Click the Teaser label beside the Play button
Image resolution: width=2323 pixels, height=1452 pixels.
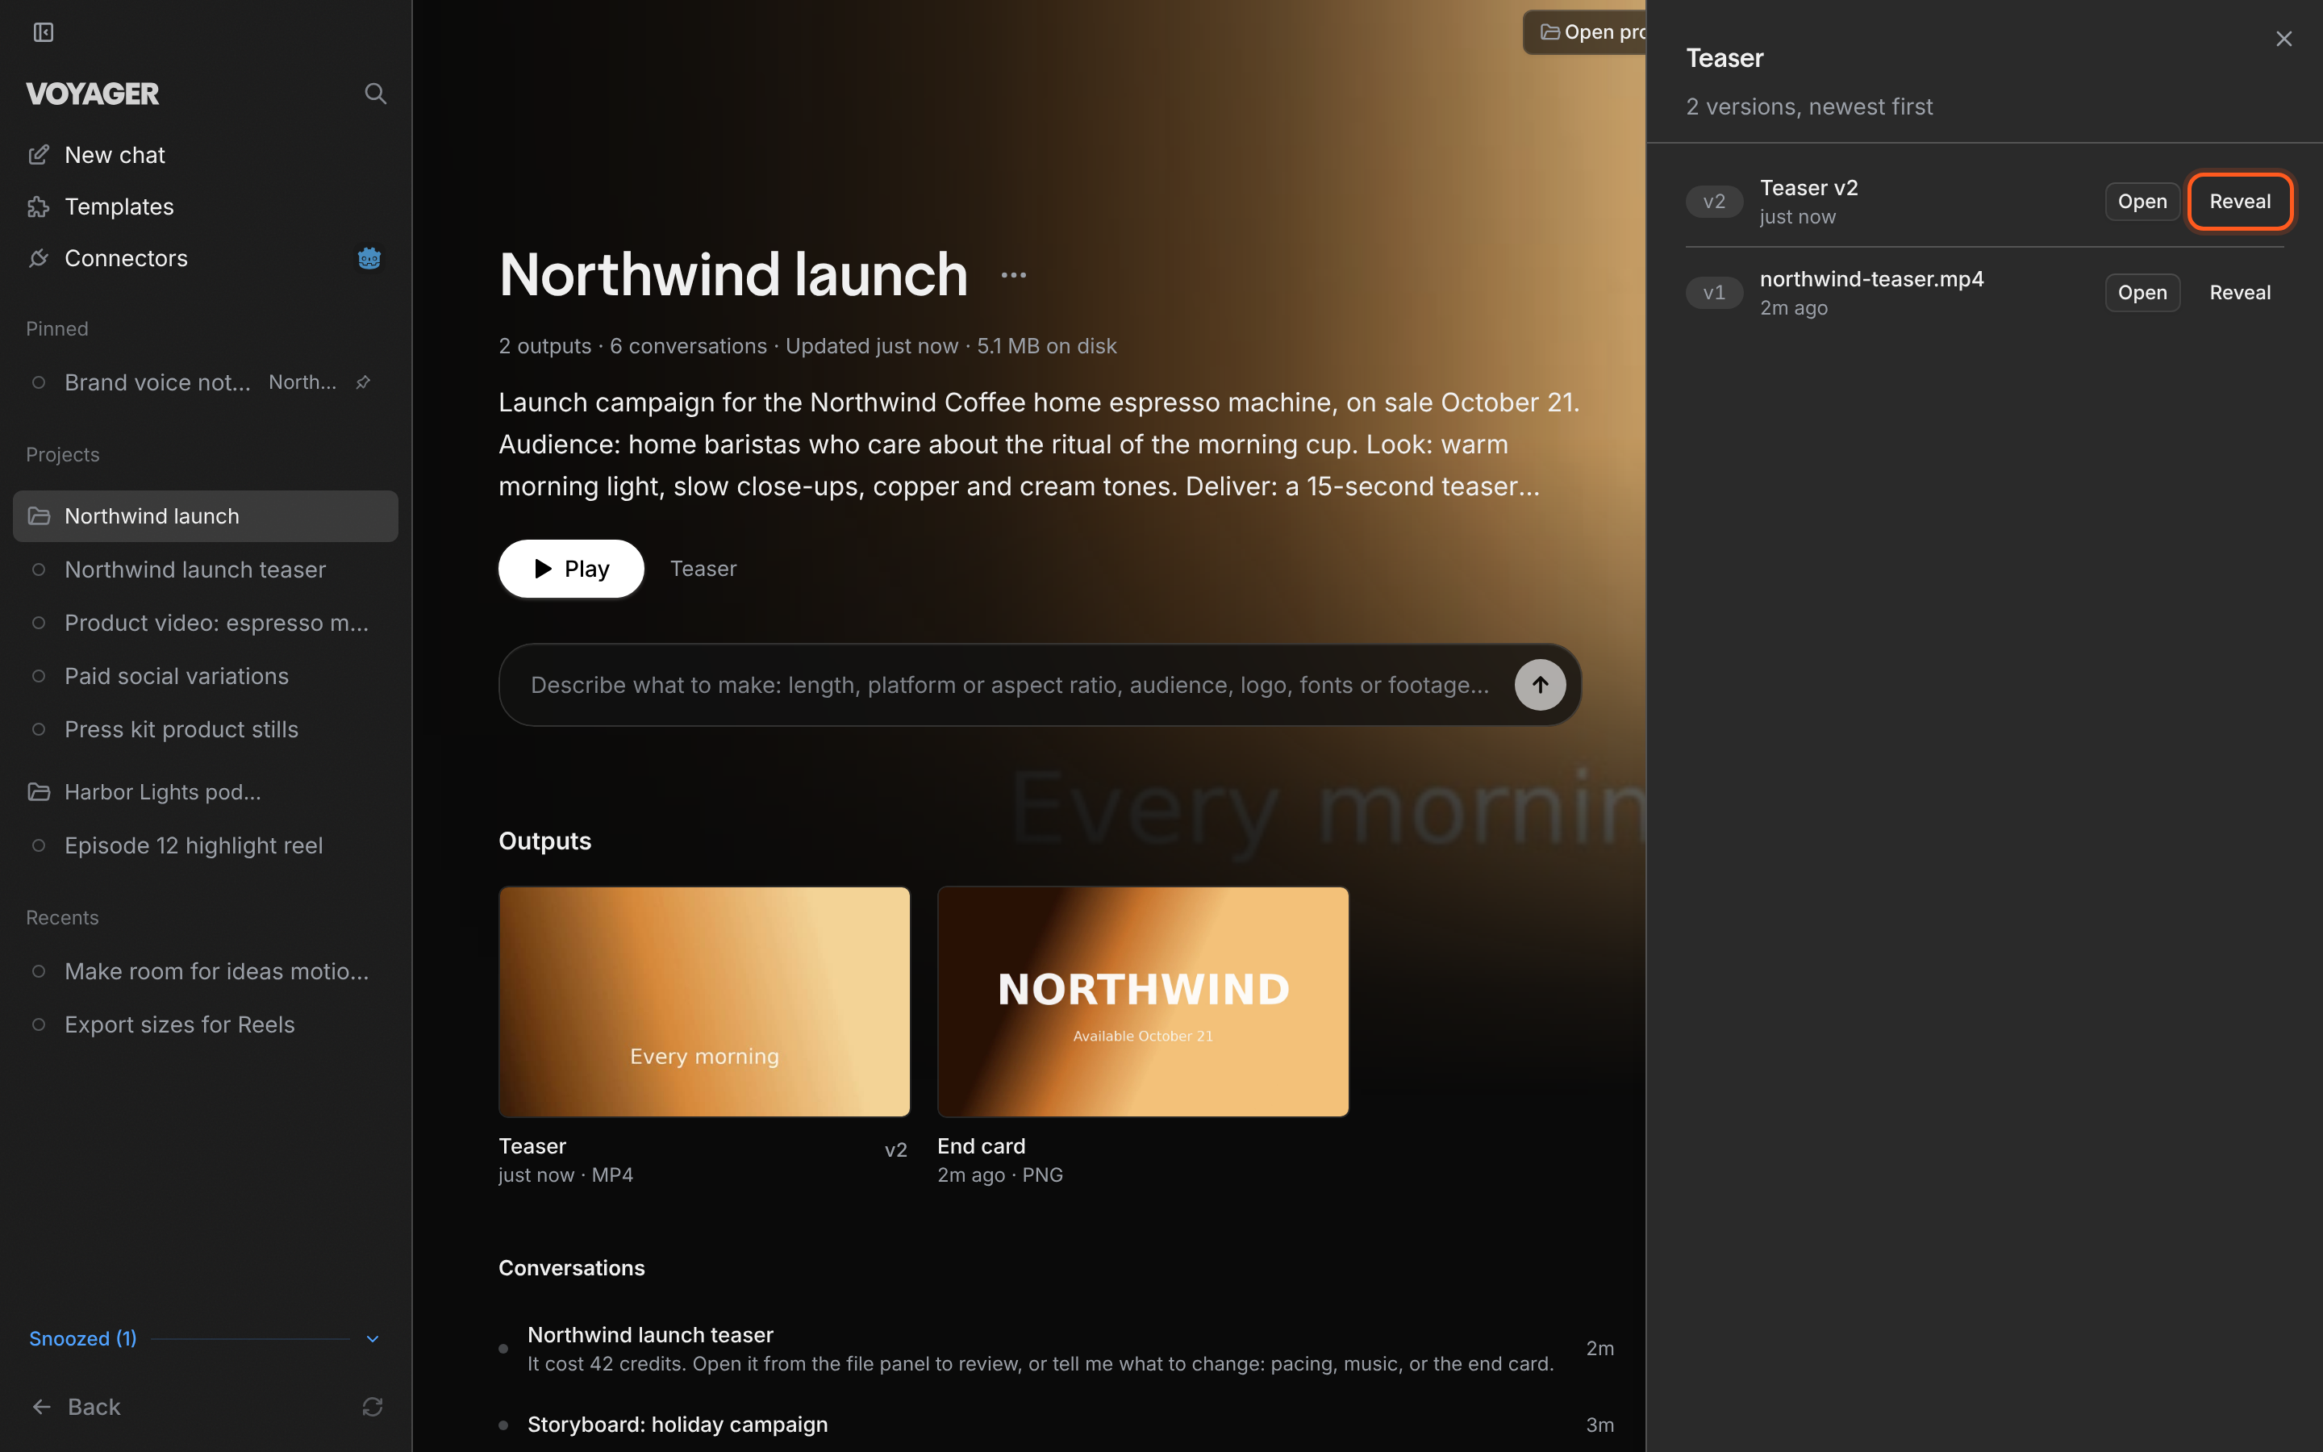703,569
